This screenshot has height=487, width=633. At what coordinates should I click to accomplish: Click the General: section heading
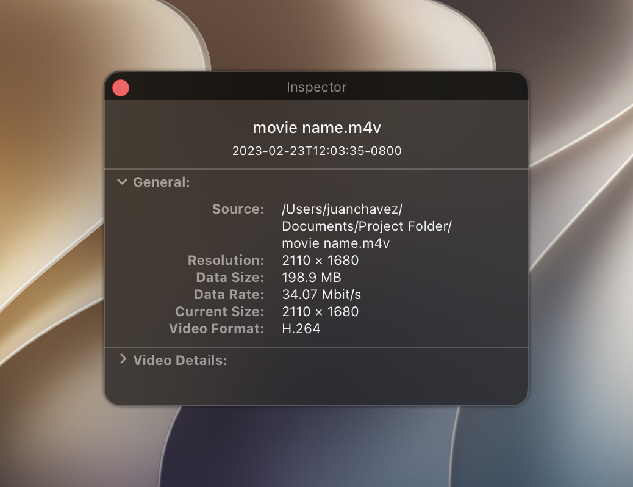pos(162,182)
